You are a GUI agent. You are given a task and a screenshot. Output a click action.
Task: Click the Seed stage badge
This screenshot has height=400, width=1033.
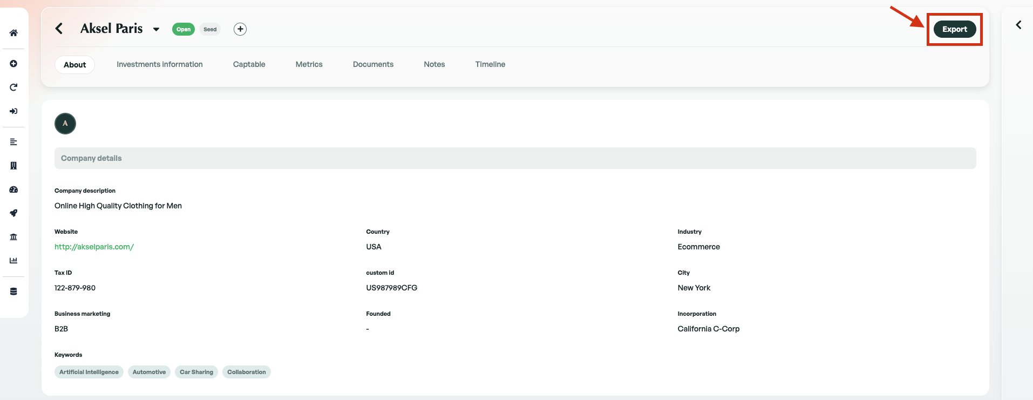click(x=210, y=29)
